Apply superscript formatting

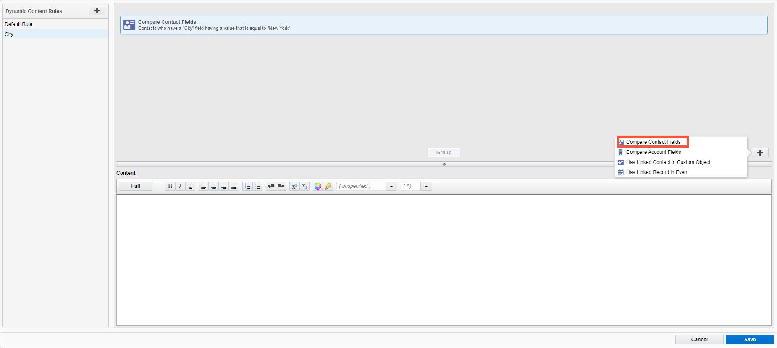click(294, 186)
